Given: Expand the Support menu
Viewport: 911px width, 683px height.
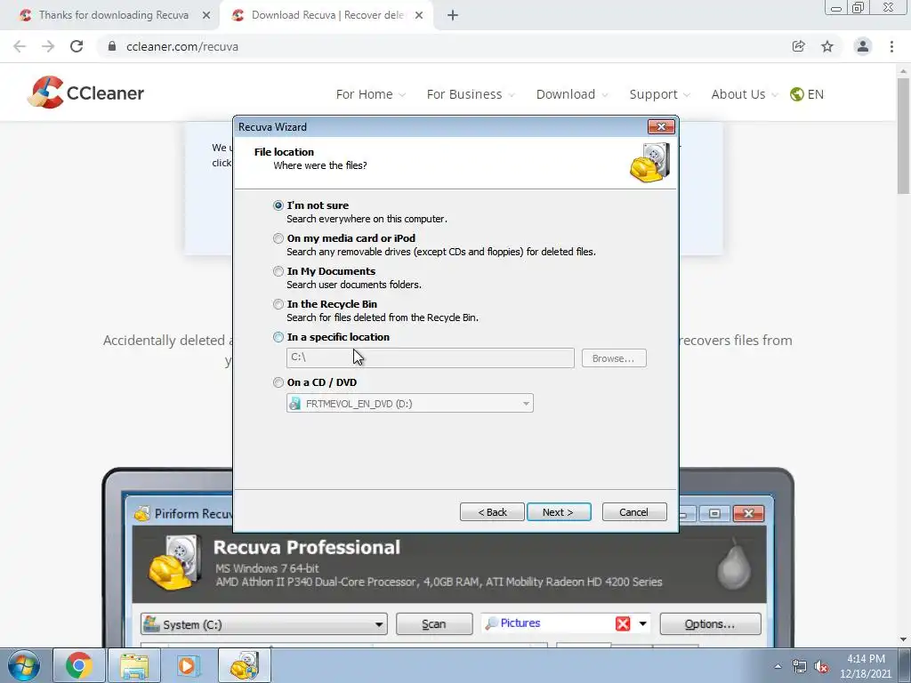Looking at the screenshot, I should coord(659,94).
